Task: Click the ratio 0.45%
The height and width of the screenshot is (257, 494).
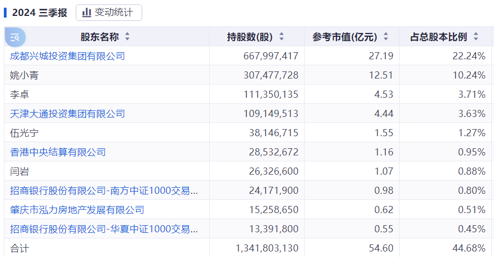Action: [471, 229]
